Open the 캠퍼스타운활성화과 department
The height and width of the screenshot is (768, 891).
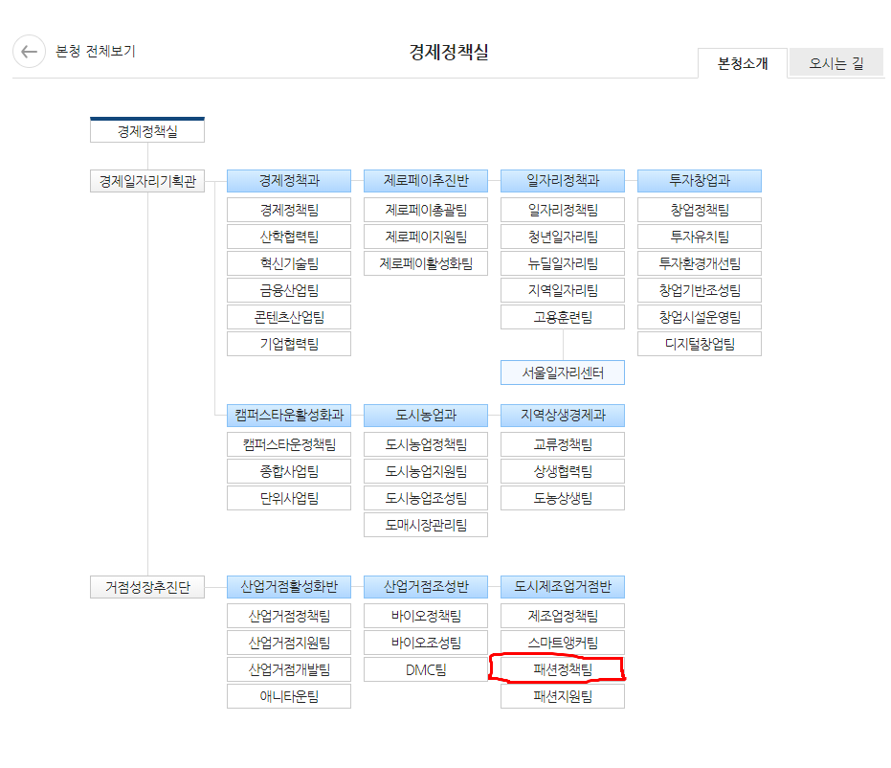click(289, 416)
